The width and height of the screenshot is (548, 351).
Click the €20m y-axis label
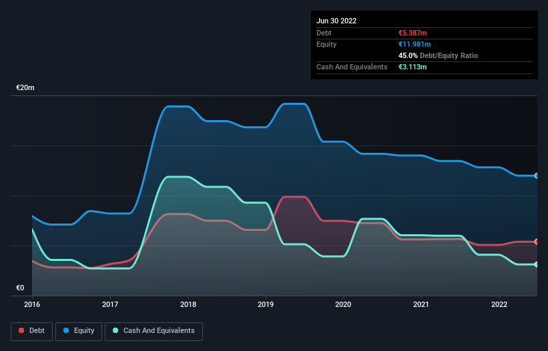pos(25,87)
